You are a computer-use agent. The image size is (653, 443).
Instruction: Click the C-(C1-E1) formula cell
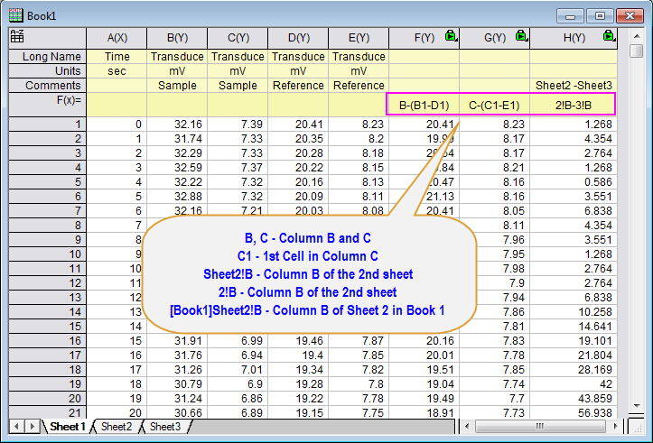[494, 106]
